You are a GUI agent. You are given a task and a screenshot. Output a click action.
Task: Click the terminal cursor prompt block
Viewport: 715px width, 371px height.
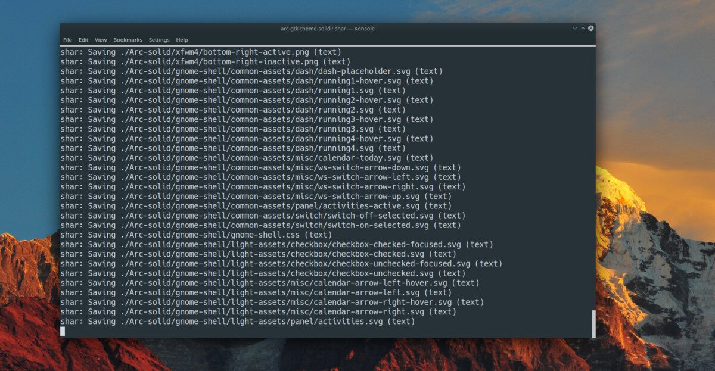(63, 331)
